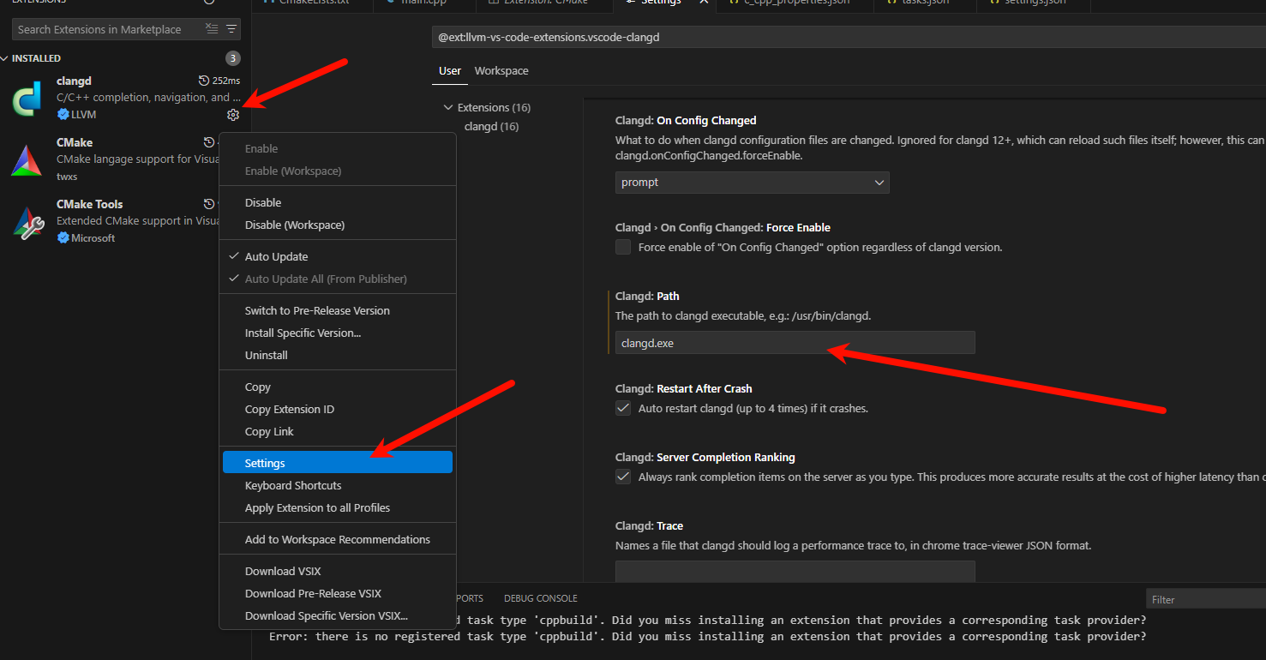Click the CMake extension title by twxs
1266x660 pixels.
tap(75, 142)
